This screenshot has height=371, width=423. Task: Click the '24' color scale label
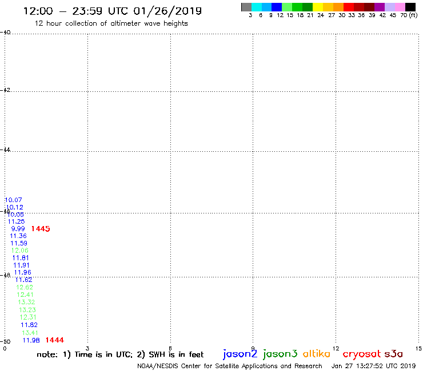321,15
